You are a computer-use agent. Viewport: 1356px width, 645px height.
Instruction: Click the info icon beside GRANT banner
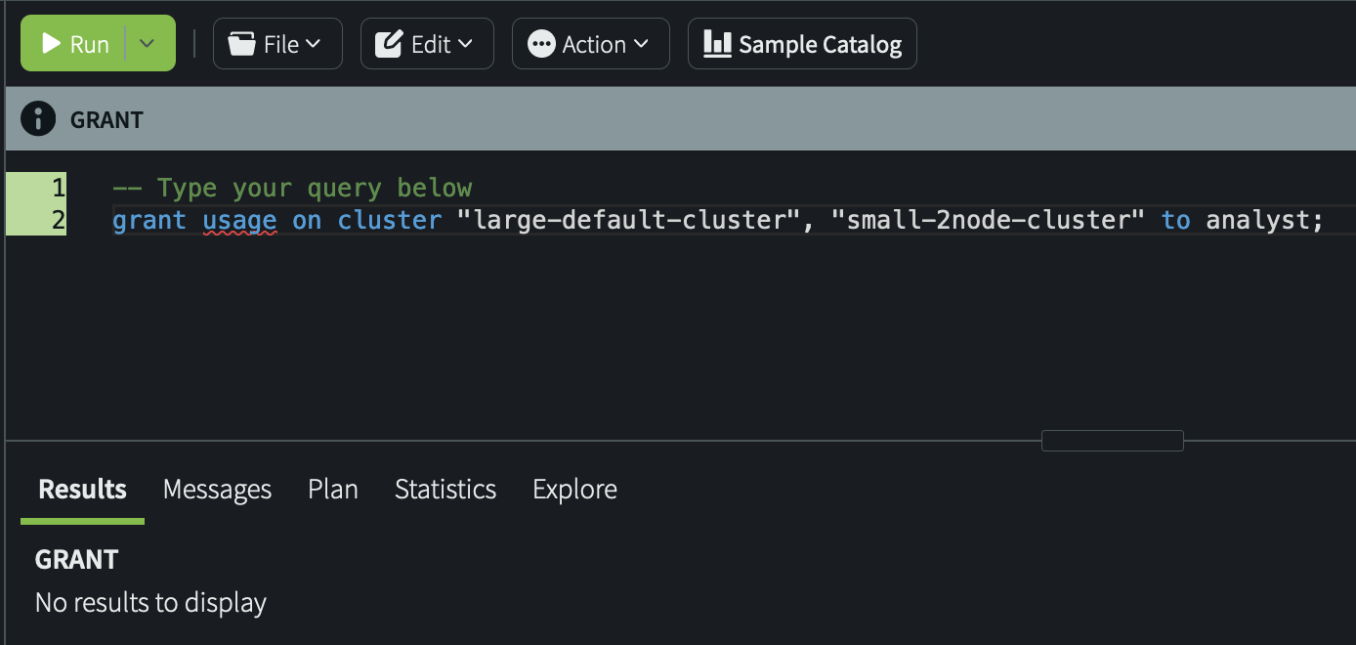(x=38, y=119)
